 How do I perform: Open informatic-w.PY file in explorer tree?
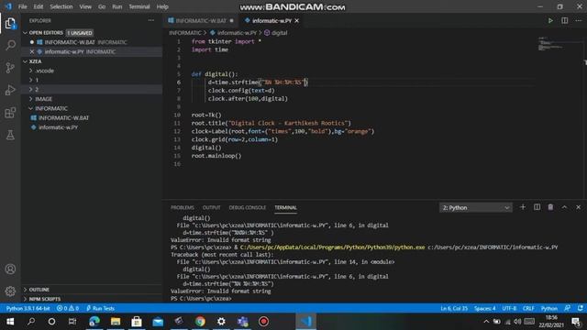58,127
